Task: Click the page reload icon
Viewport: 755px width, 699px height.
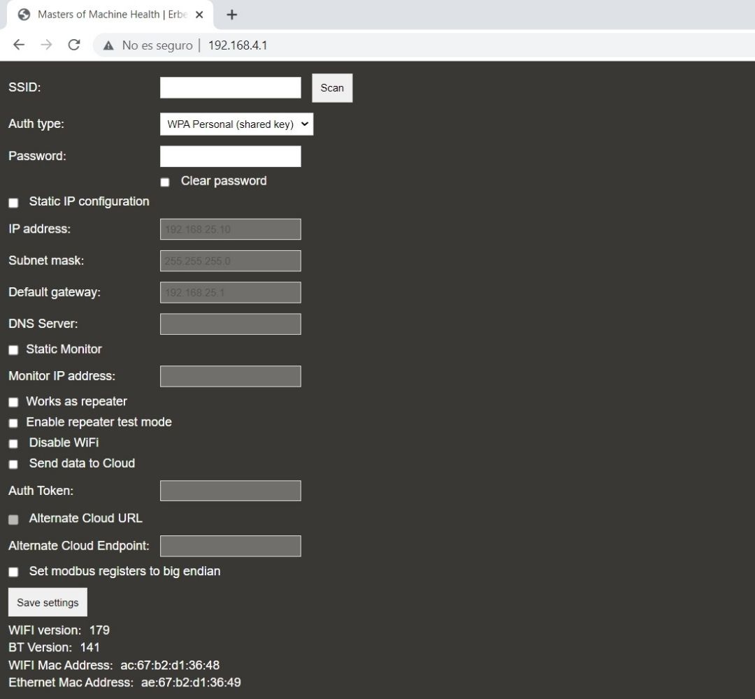Action: pos(74,44)
